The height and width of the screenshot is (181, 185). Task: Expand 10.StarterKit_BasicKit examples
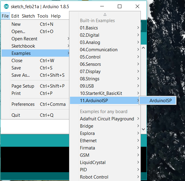coord(105,93)
